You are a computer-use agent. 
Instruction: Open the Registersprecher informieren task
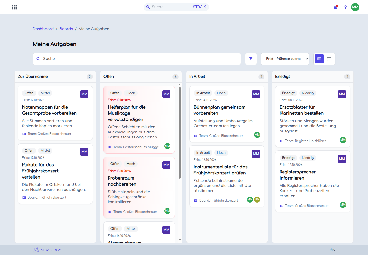(297, 175)
